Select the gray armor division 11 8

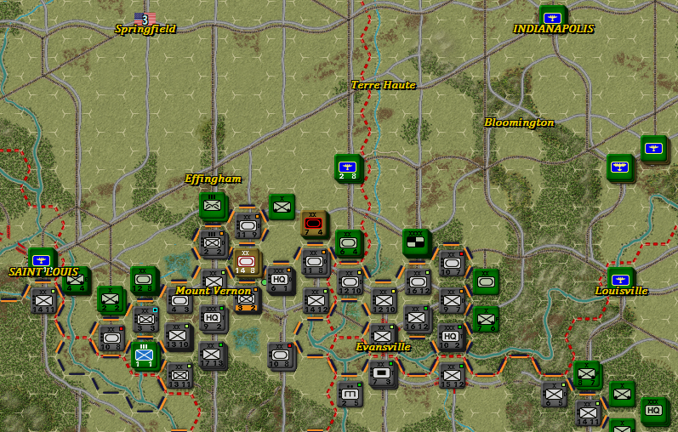tap(314, 262)
